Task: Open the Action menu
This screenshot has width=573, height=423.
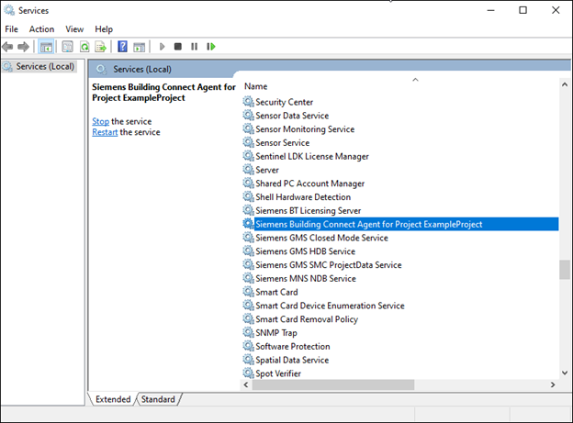Action: coord(41,29)
